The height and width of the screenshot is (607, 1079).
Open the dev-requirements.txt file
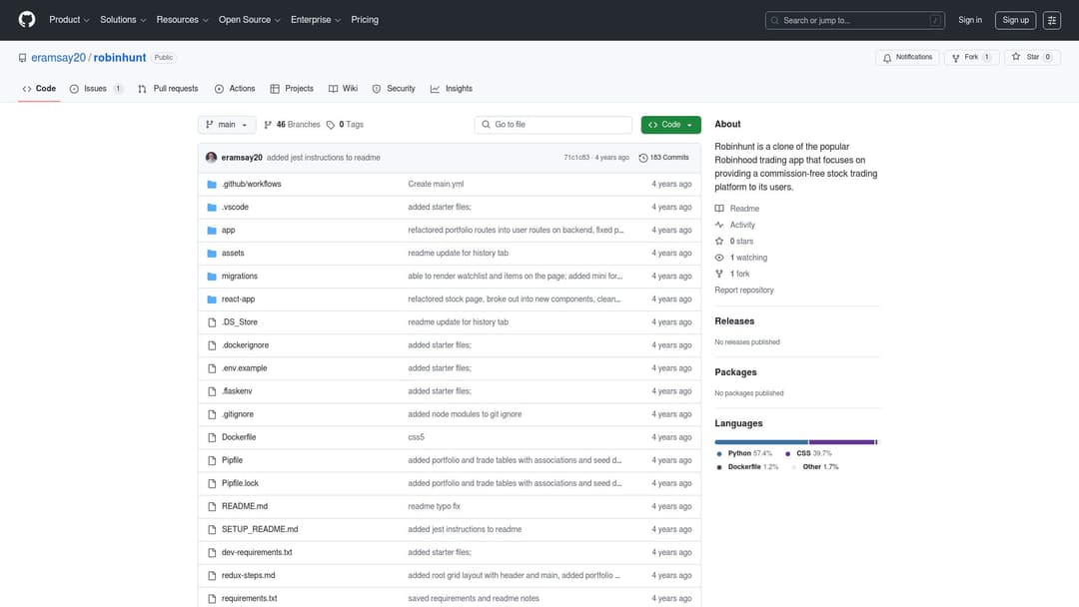tap(257, 553)
